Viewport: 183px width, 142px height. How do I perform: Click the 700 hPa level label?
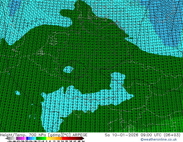38,135
